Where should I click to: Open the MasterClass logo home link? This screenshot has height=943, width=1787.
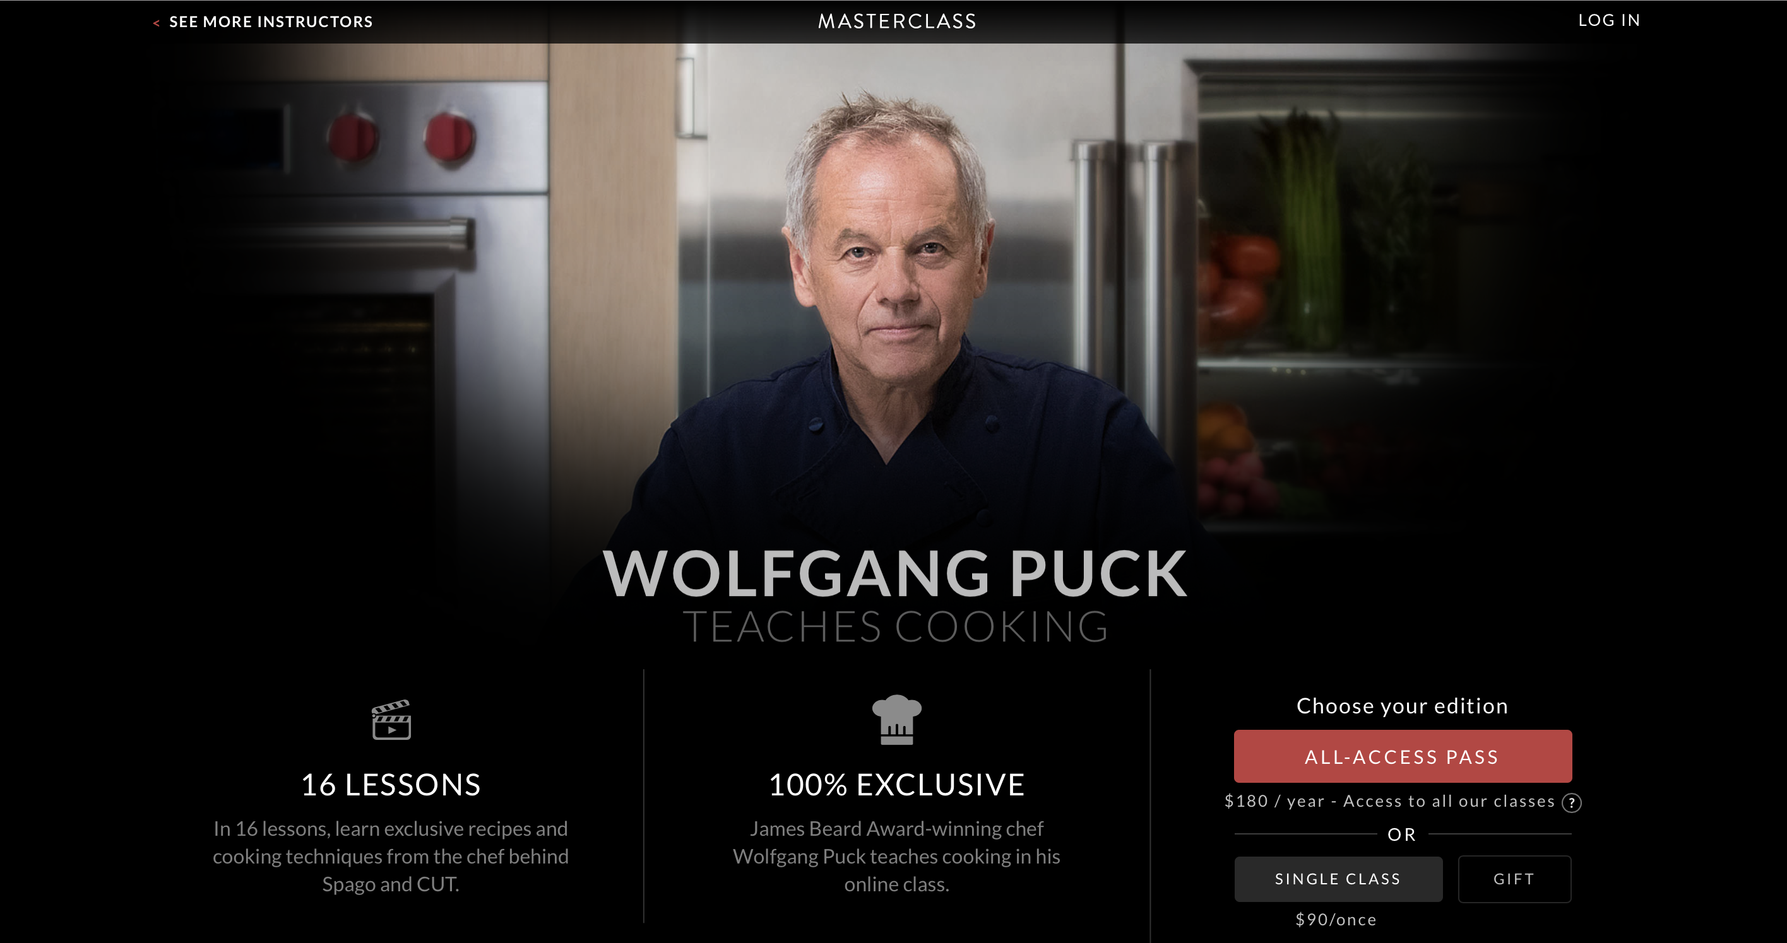point(897,21)
